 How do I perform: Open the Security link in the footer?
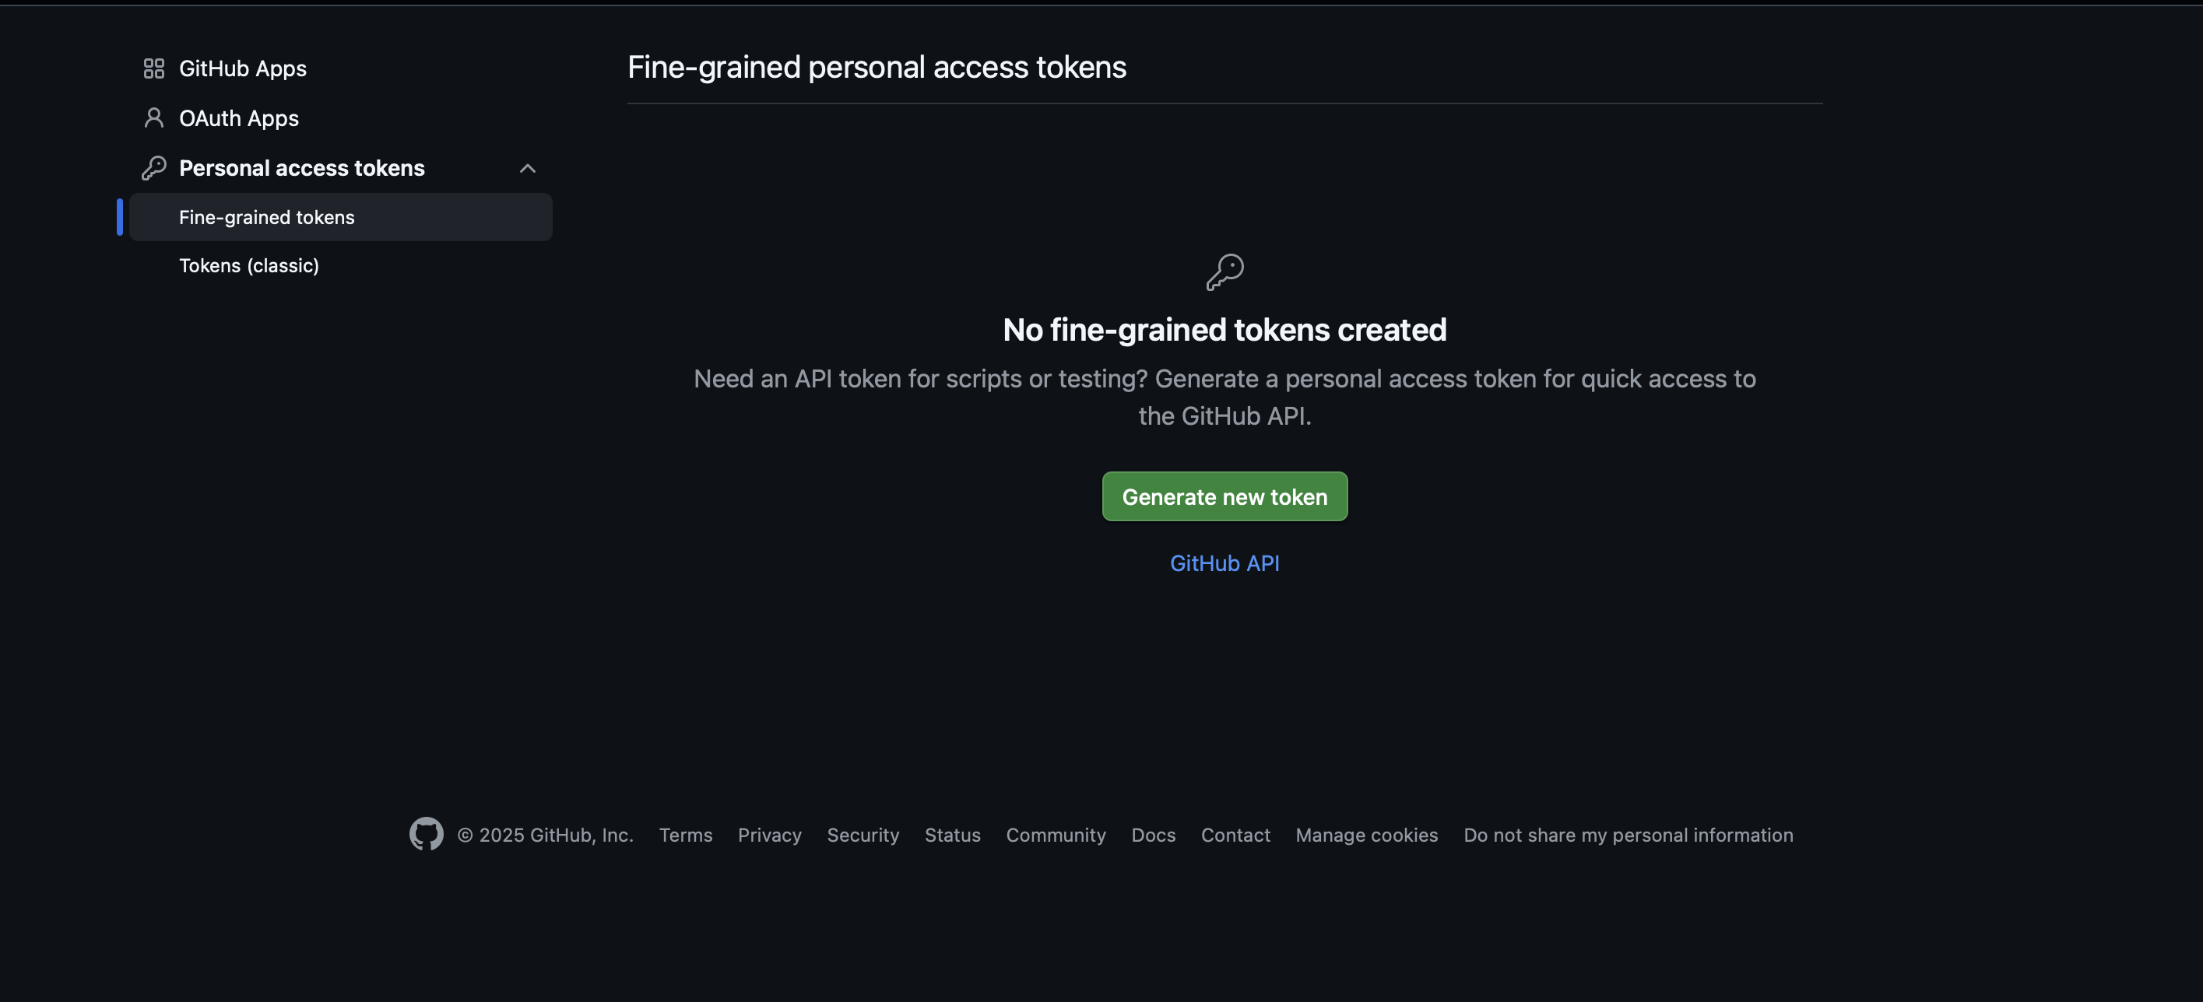click(863, 835)
